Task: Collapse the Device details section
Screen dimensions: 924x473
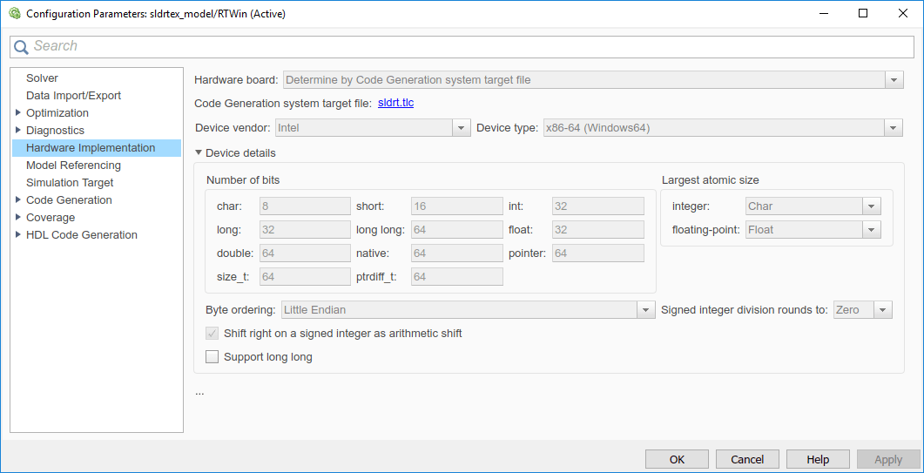Action: [x=199, y=153]
